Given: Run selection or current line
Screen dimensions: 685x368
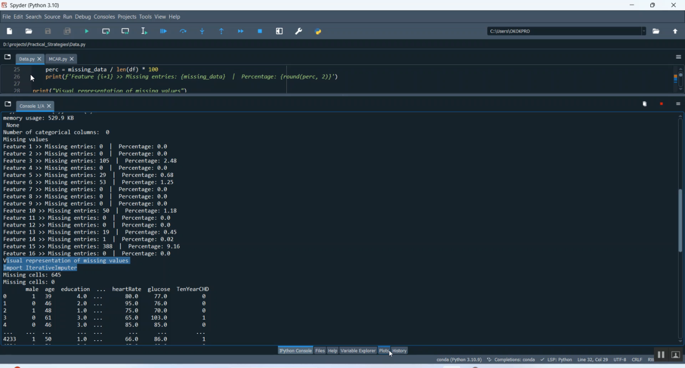Looking at the screenshot, I should coord(144,31).
